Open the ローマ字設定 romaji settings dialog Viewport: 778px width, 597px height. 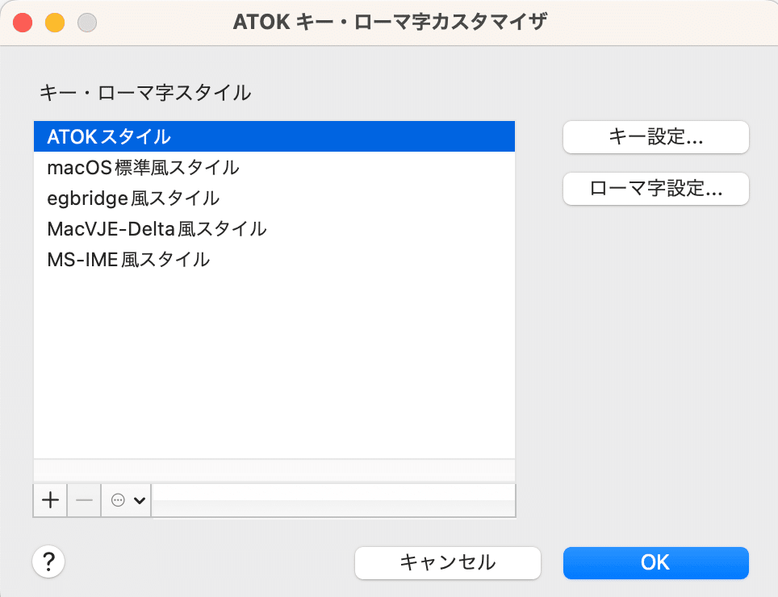(x=655, y=189)
